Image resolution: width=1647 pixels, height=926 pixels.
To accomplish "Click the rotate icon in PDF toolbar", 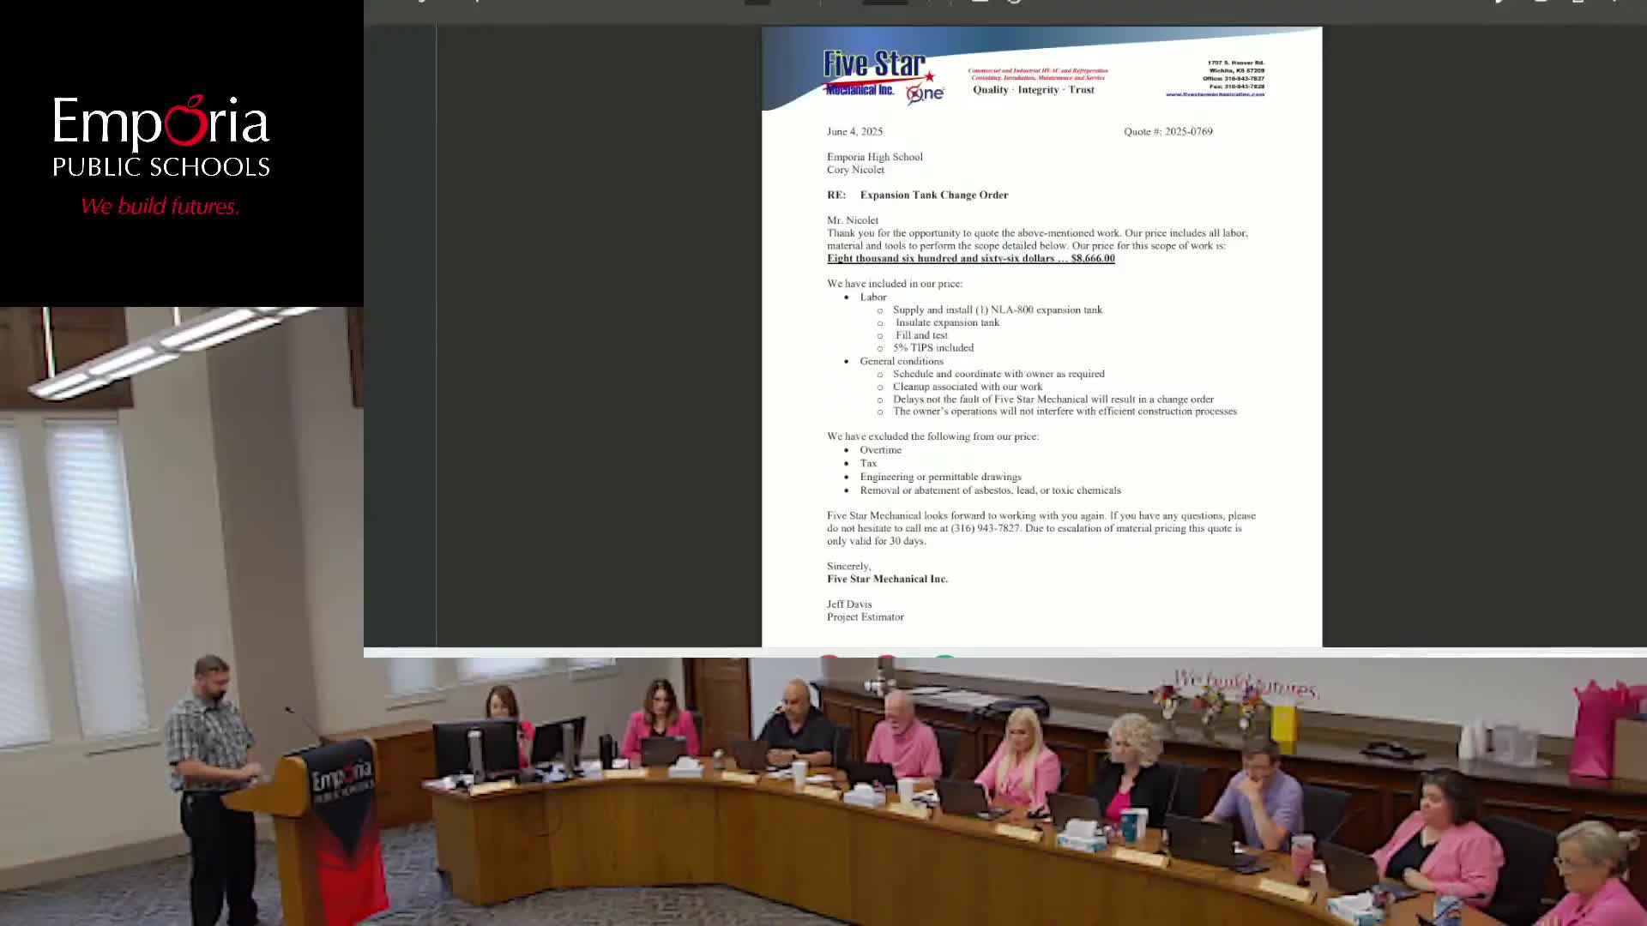I will [x=1015, y=2].
